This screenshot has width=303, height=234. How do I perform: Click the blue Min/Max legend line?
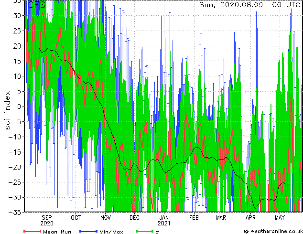[x=88, y=231]
